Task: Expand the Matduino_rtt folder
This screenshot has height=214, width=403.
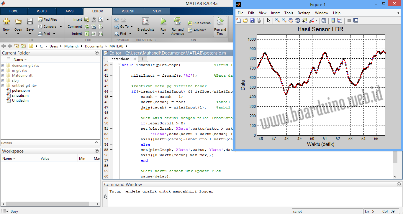Action: 3,75
